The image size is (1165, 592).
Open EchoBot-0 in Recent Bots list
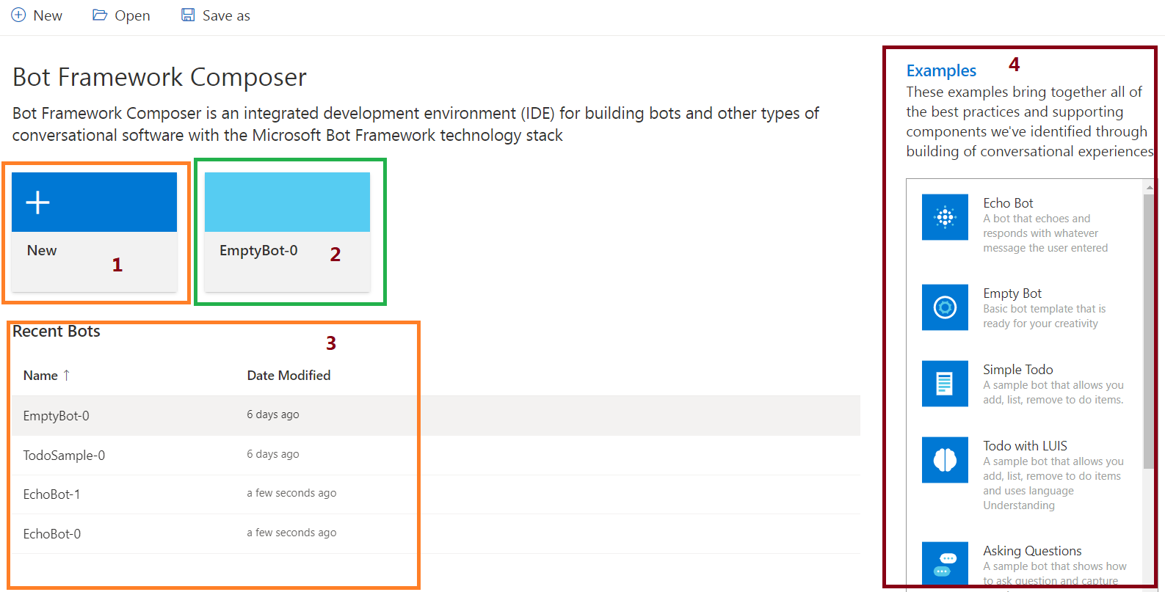coord(51,533)
